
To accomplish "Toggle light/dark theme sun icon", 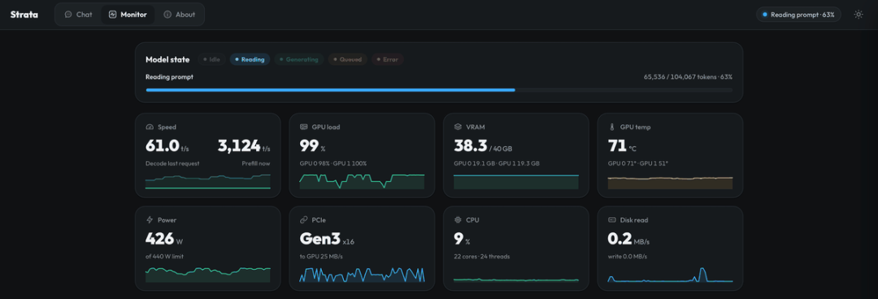I will click(x=858, y=15).
